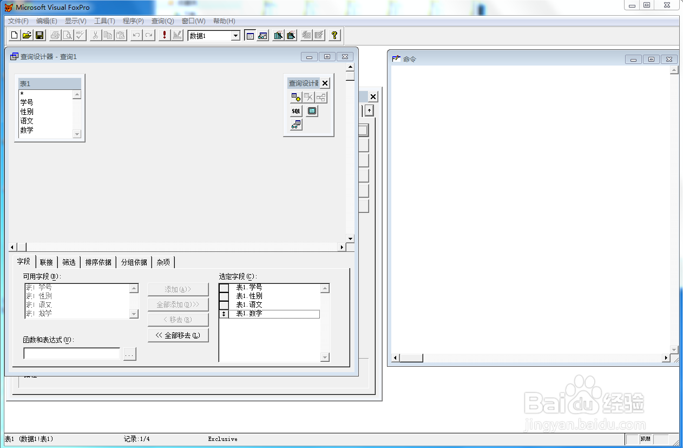Viewport: 683px width, 448px height.
Task: Open the 帮助(H) menu
Action: [224, 21]
